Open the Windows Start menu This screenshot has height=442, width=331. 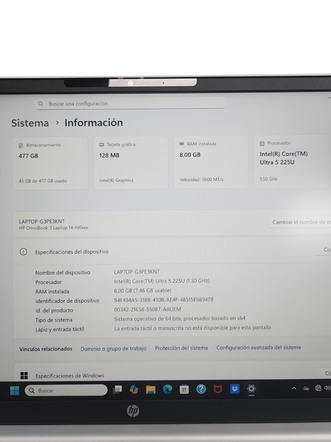[x=15, y=391]
